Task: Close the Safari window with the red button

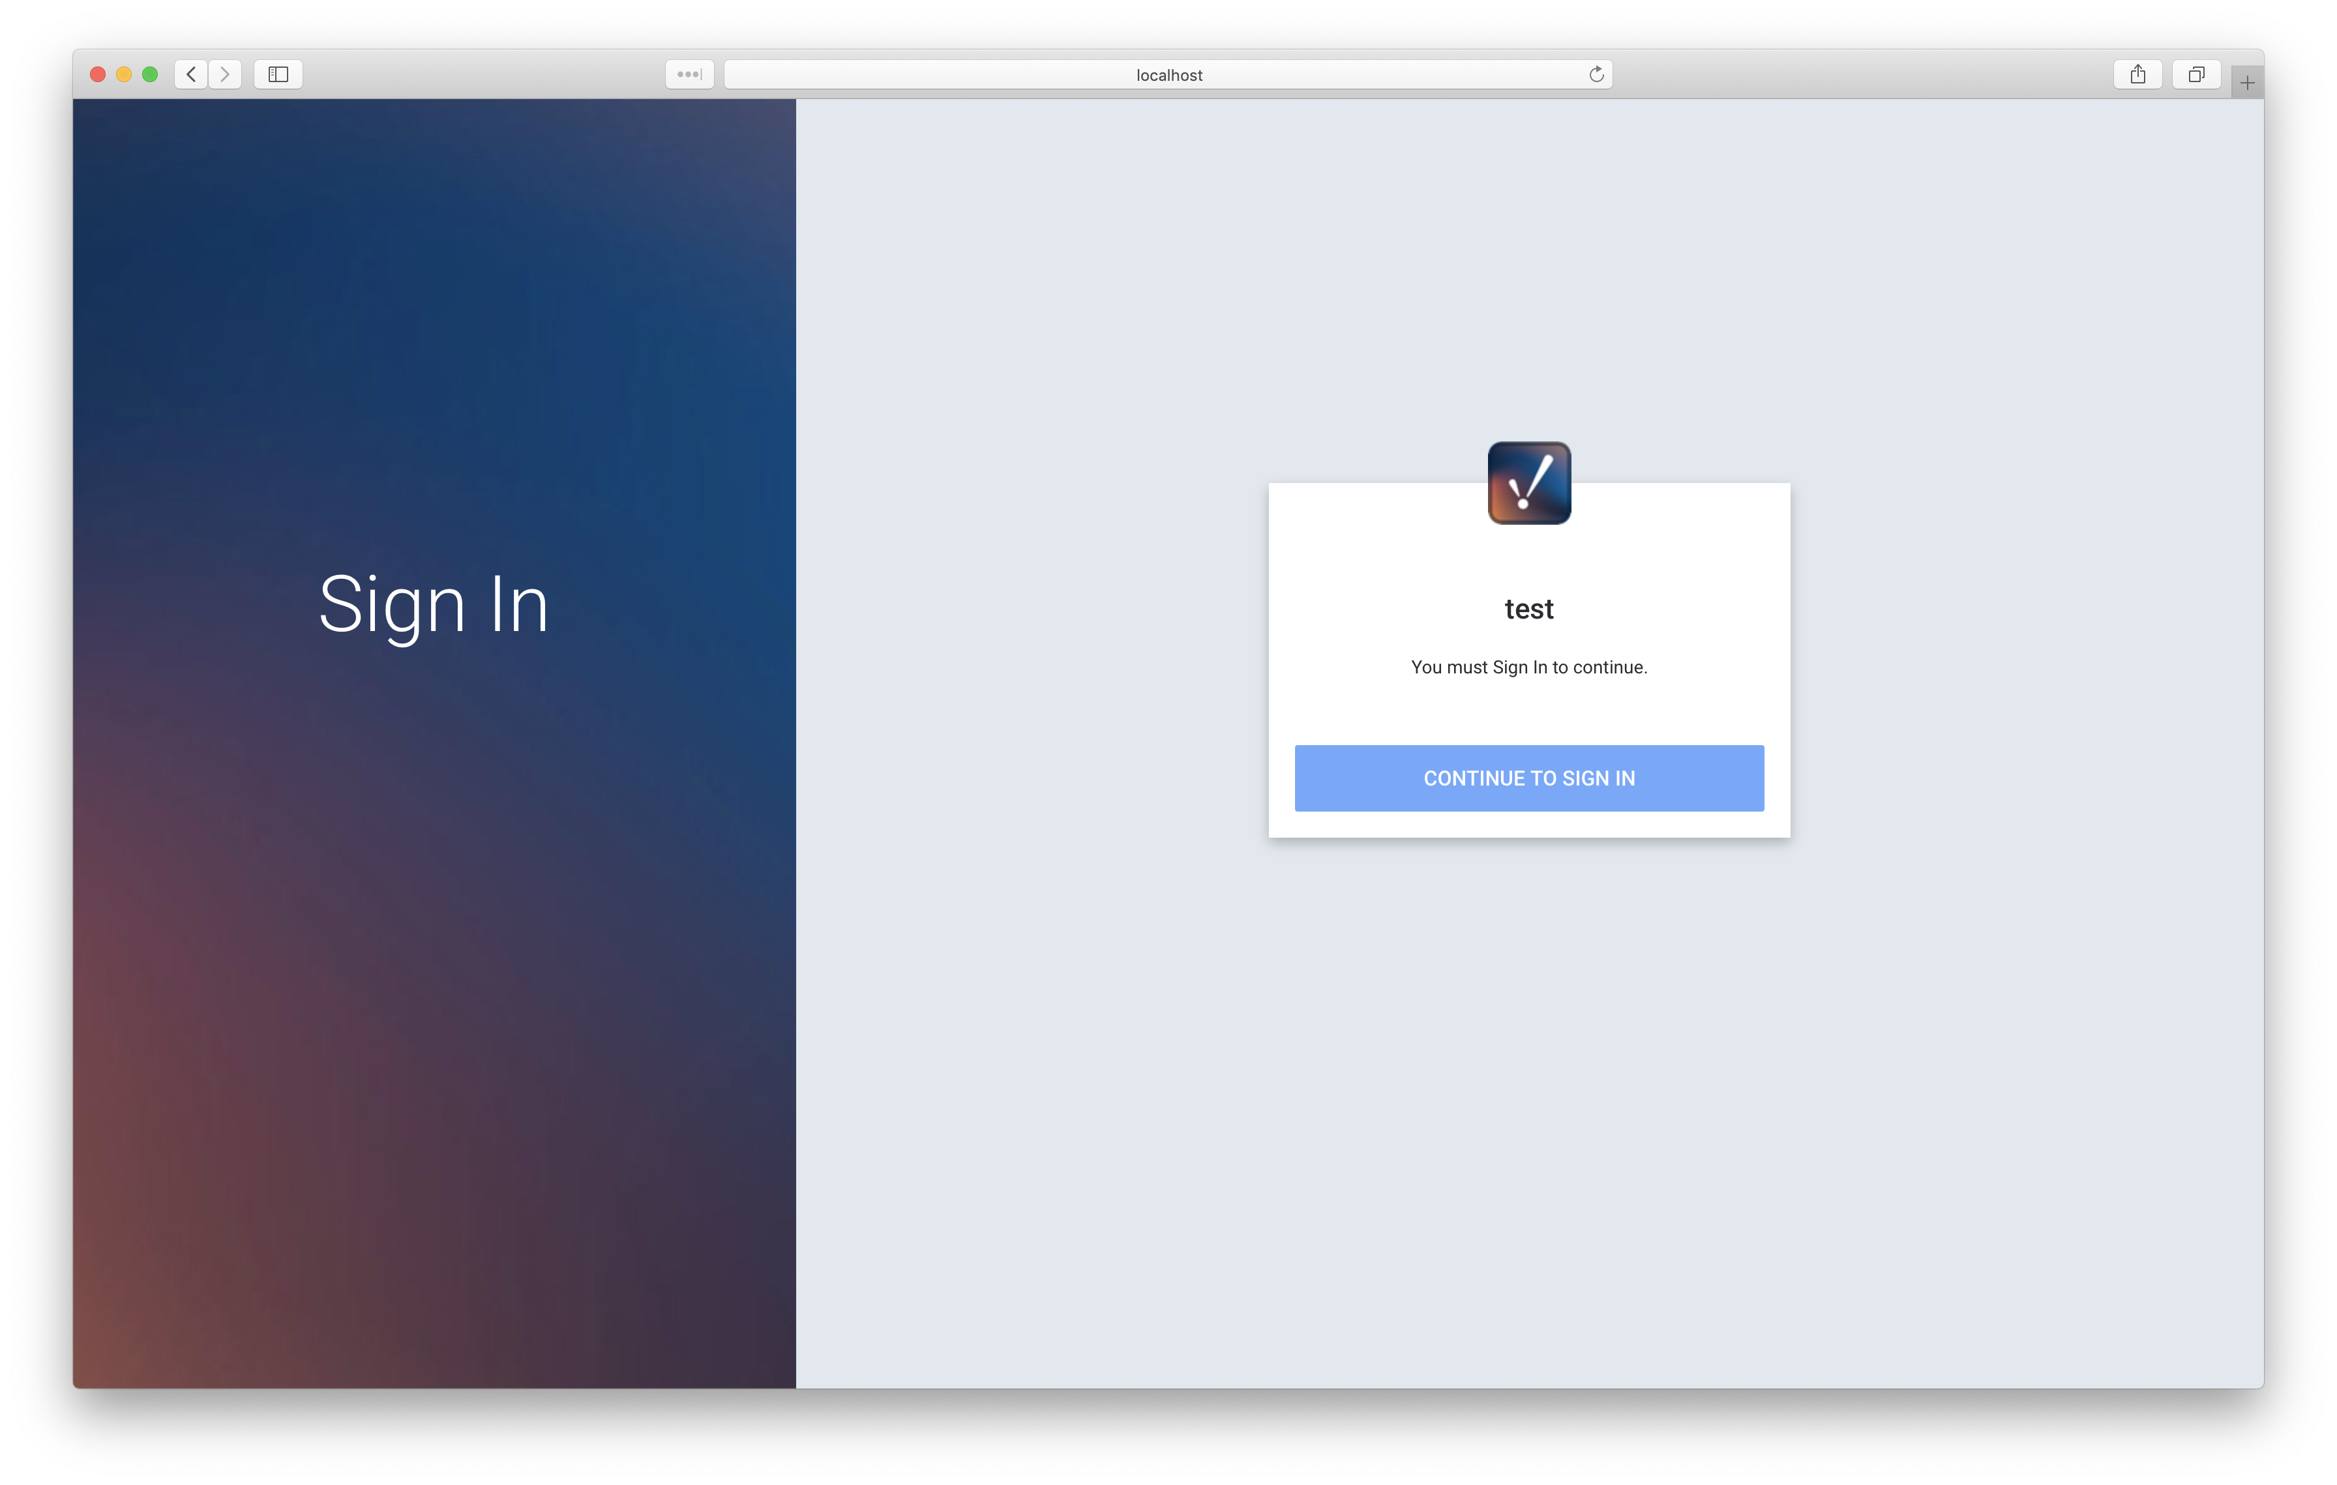Action: pos(98,75)
